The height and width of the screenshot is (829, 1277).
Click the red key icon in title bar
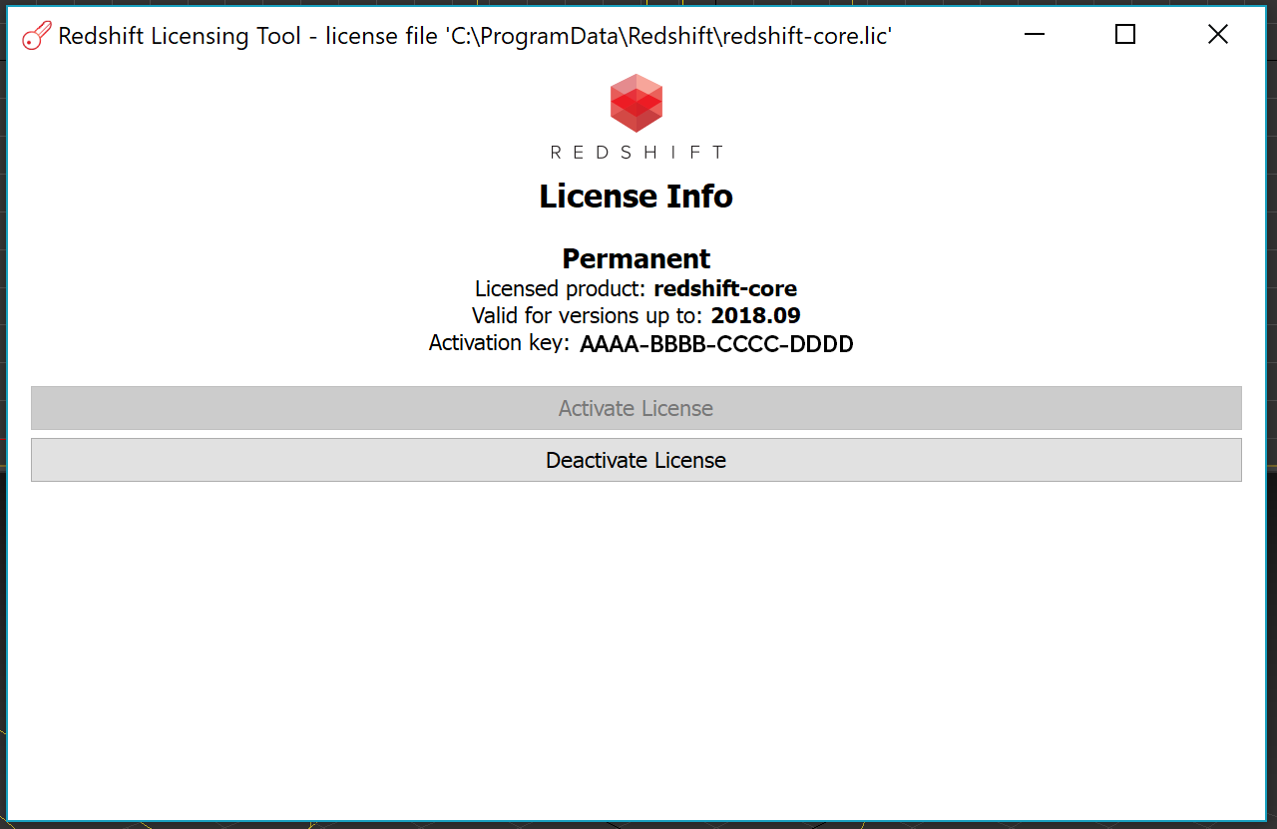[x=36, y=36]
